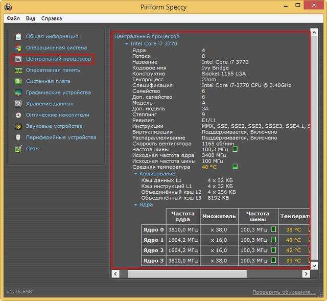Open the Вид menu

click(x=31, y=18)
